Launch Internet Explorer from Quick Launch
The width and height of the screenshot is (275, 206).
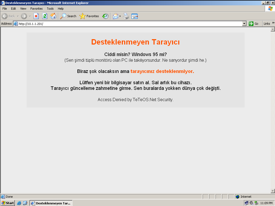click(x=19, y=203)
